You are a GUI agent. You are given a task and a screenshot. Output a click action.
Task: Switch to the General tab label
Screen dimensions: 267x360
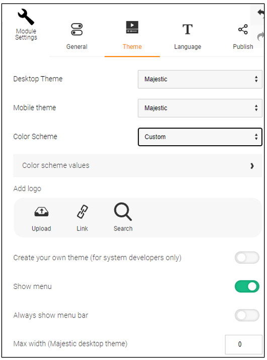point(77,46)
